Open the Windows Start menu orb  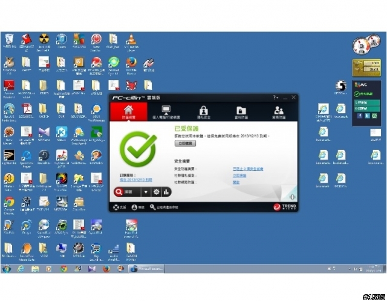pyautogui.click(x=7, y=269)
